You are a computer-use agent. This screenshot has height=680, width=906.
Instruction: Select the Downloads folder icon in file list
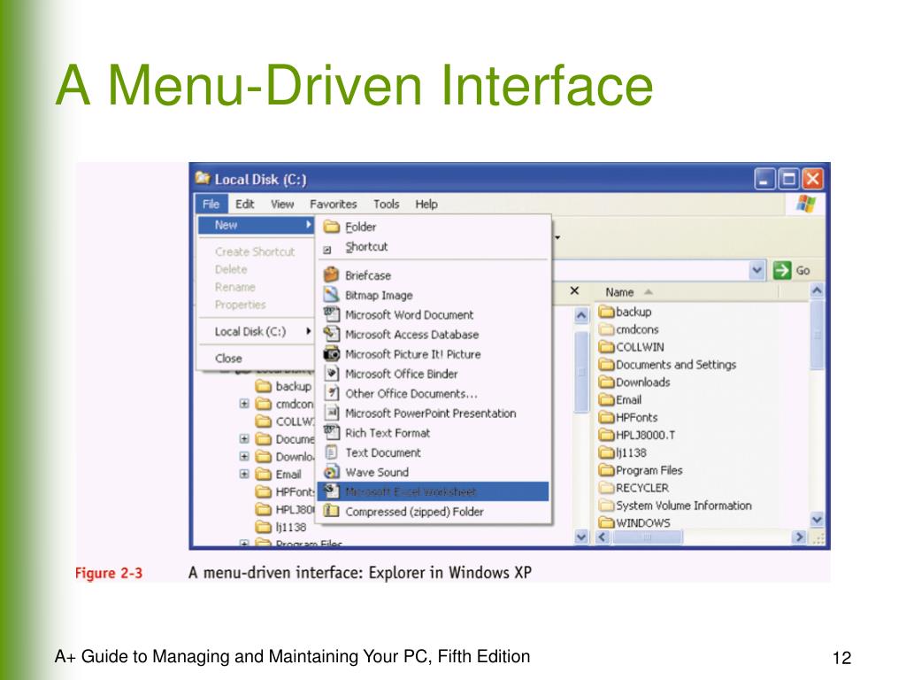click(x=606, y=382)
